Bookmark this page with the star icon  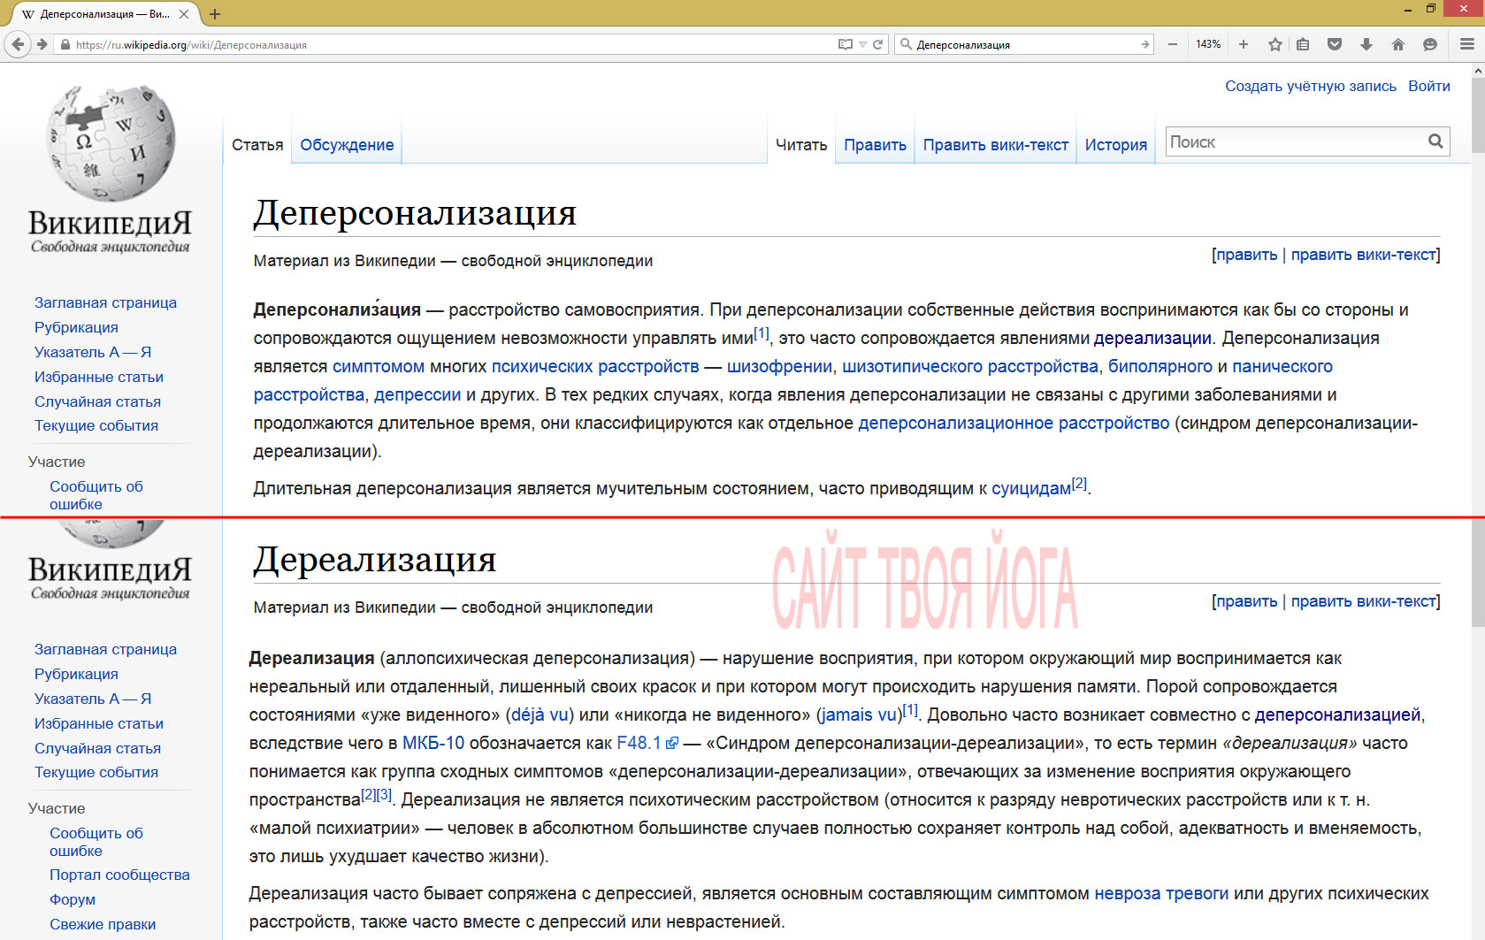(x=1274, y=44)
